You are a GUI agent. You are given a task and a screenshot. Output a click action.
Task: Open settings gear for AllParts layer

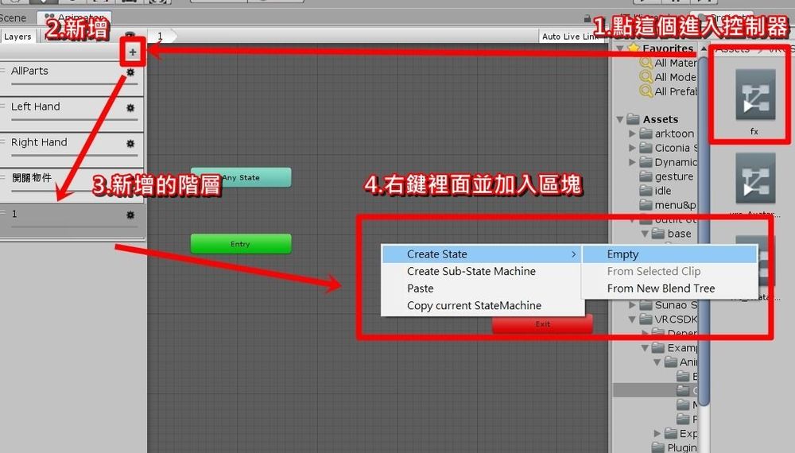[x=130, y=72]
